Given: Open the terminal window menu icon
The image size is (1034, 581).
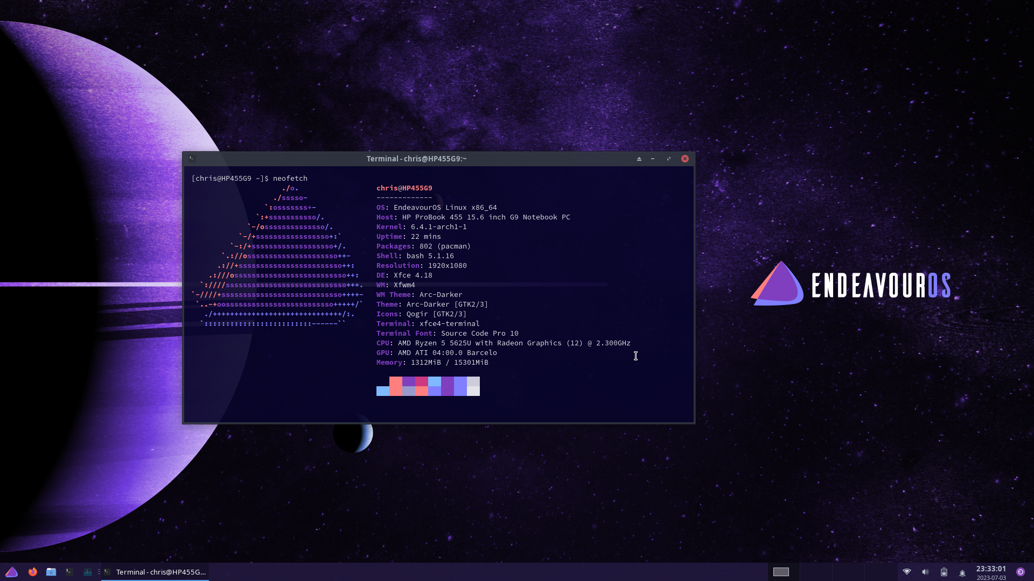Looking at the screenshot, I should [192, 159].
